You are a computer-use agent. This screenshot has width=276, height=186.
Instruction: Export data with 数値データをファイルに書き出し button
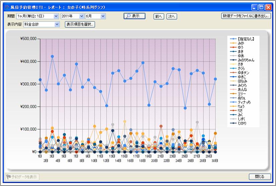[246, 16]
